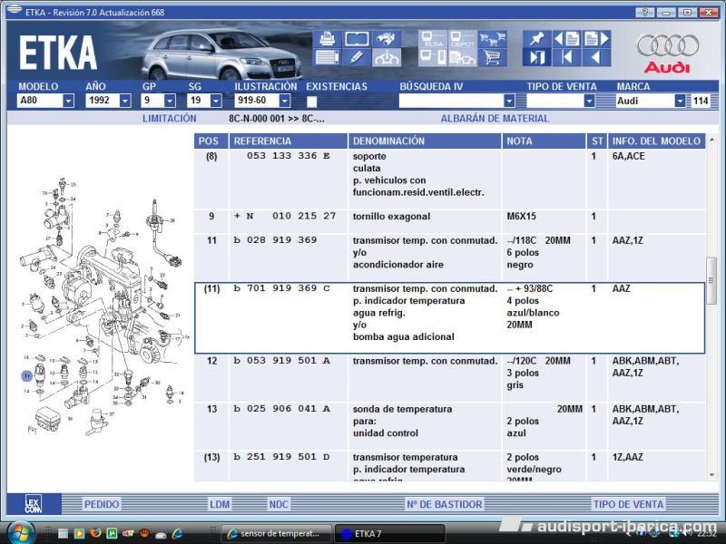Expand the MODELO dropdown
Screen dimensions: 726x544
click(68, 102)
